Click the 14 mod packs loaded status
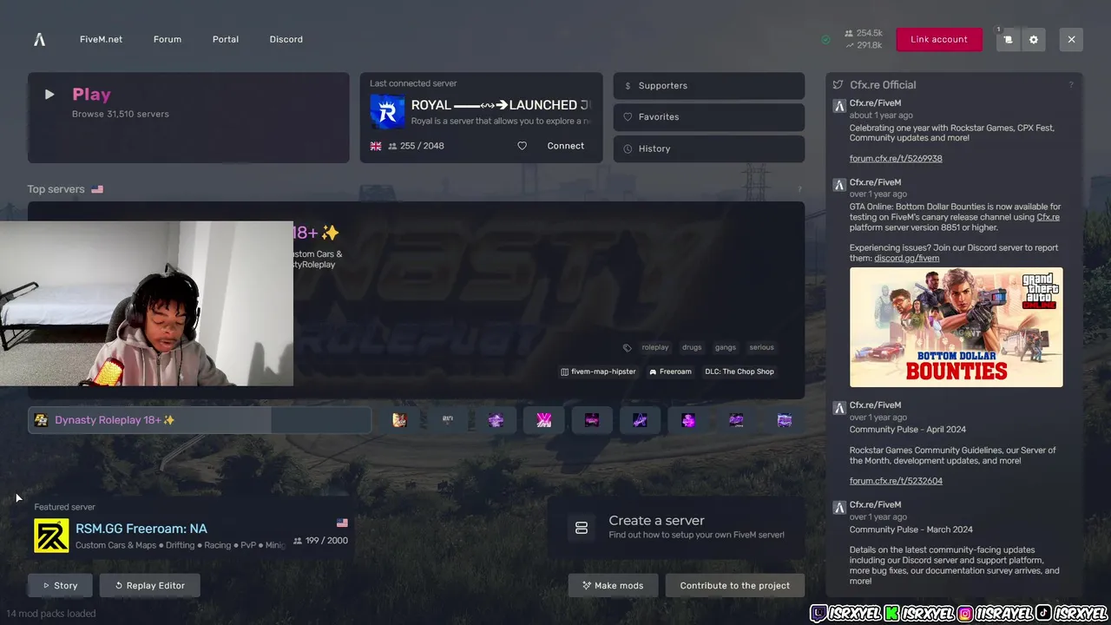The image size is (1111, 625). point(51,614)
